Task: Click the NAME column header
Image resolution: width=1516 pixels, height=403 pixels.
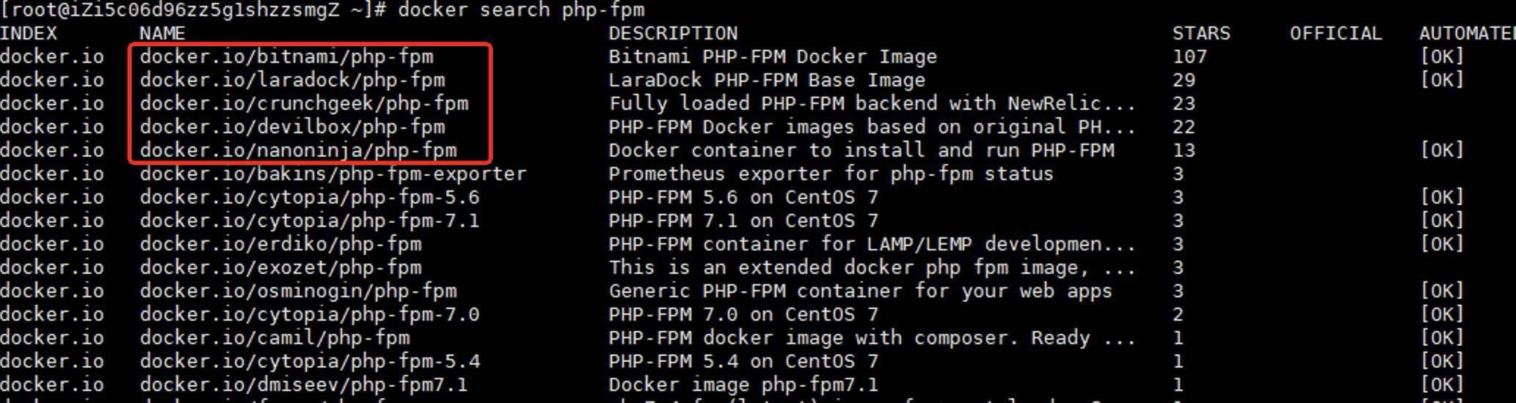Action: 162,34
